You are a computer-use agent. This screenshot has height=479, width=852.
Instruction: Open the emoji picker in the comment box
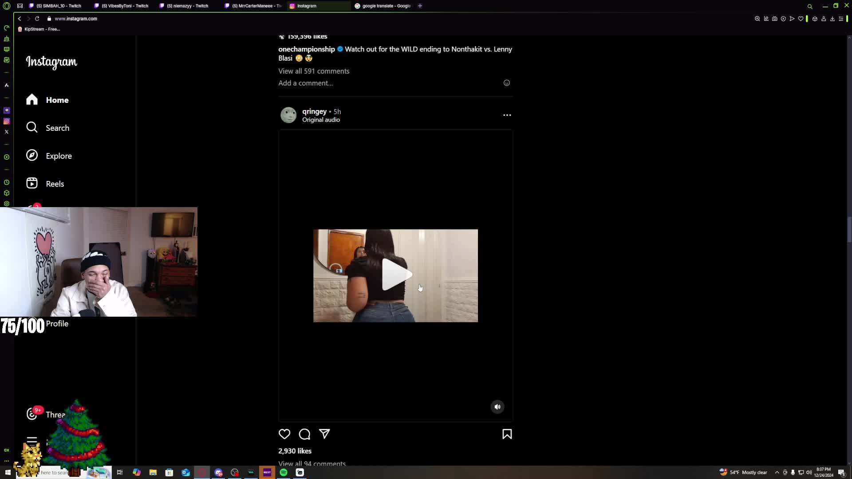[x=507, y=83]
